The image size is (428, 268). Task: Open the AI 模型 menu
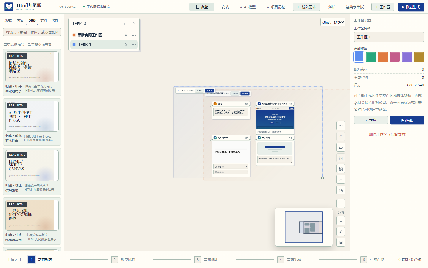click(248, 7)
